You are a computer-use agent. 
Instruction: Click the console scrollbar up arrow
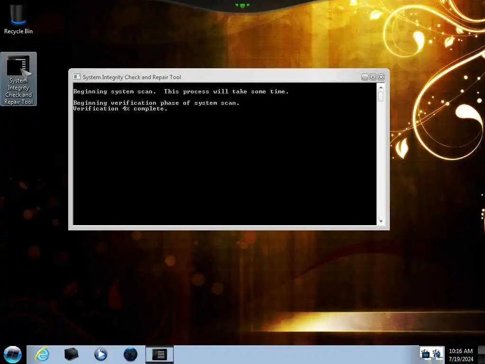[381, 88]
